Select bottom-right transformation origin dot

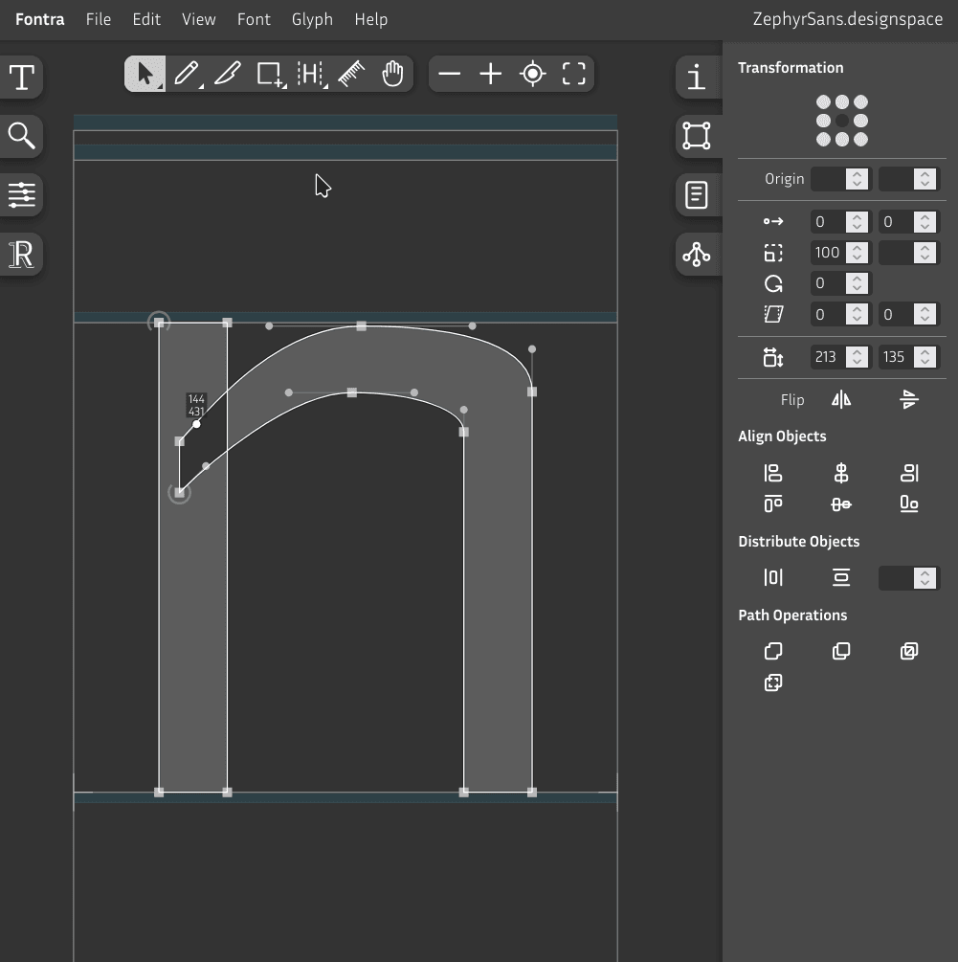tap(861, 140)
